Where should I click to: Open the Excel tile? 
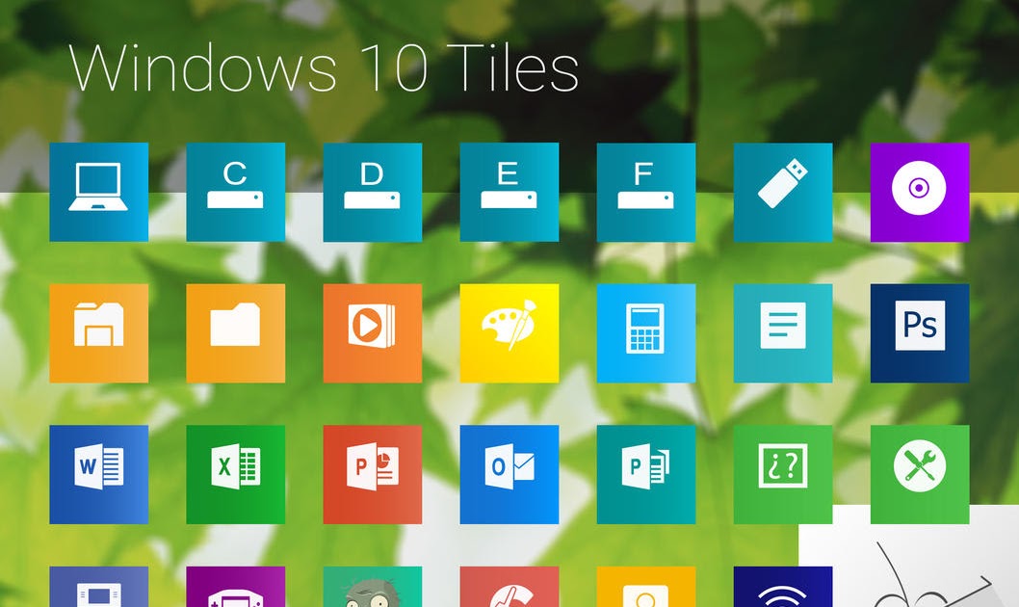(235, 474)
